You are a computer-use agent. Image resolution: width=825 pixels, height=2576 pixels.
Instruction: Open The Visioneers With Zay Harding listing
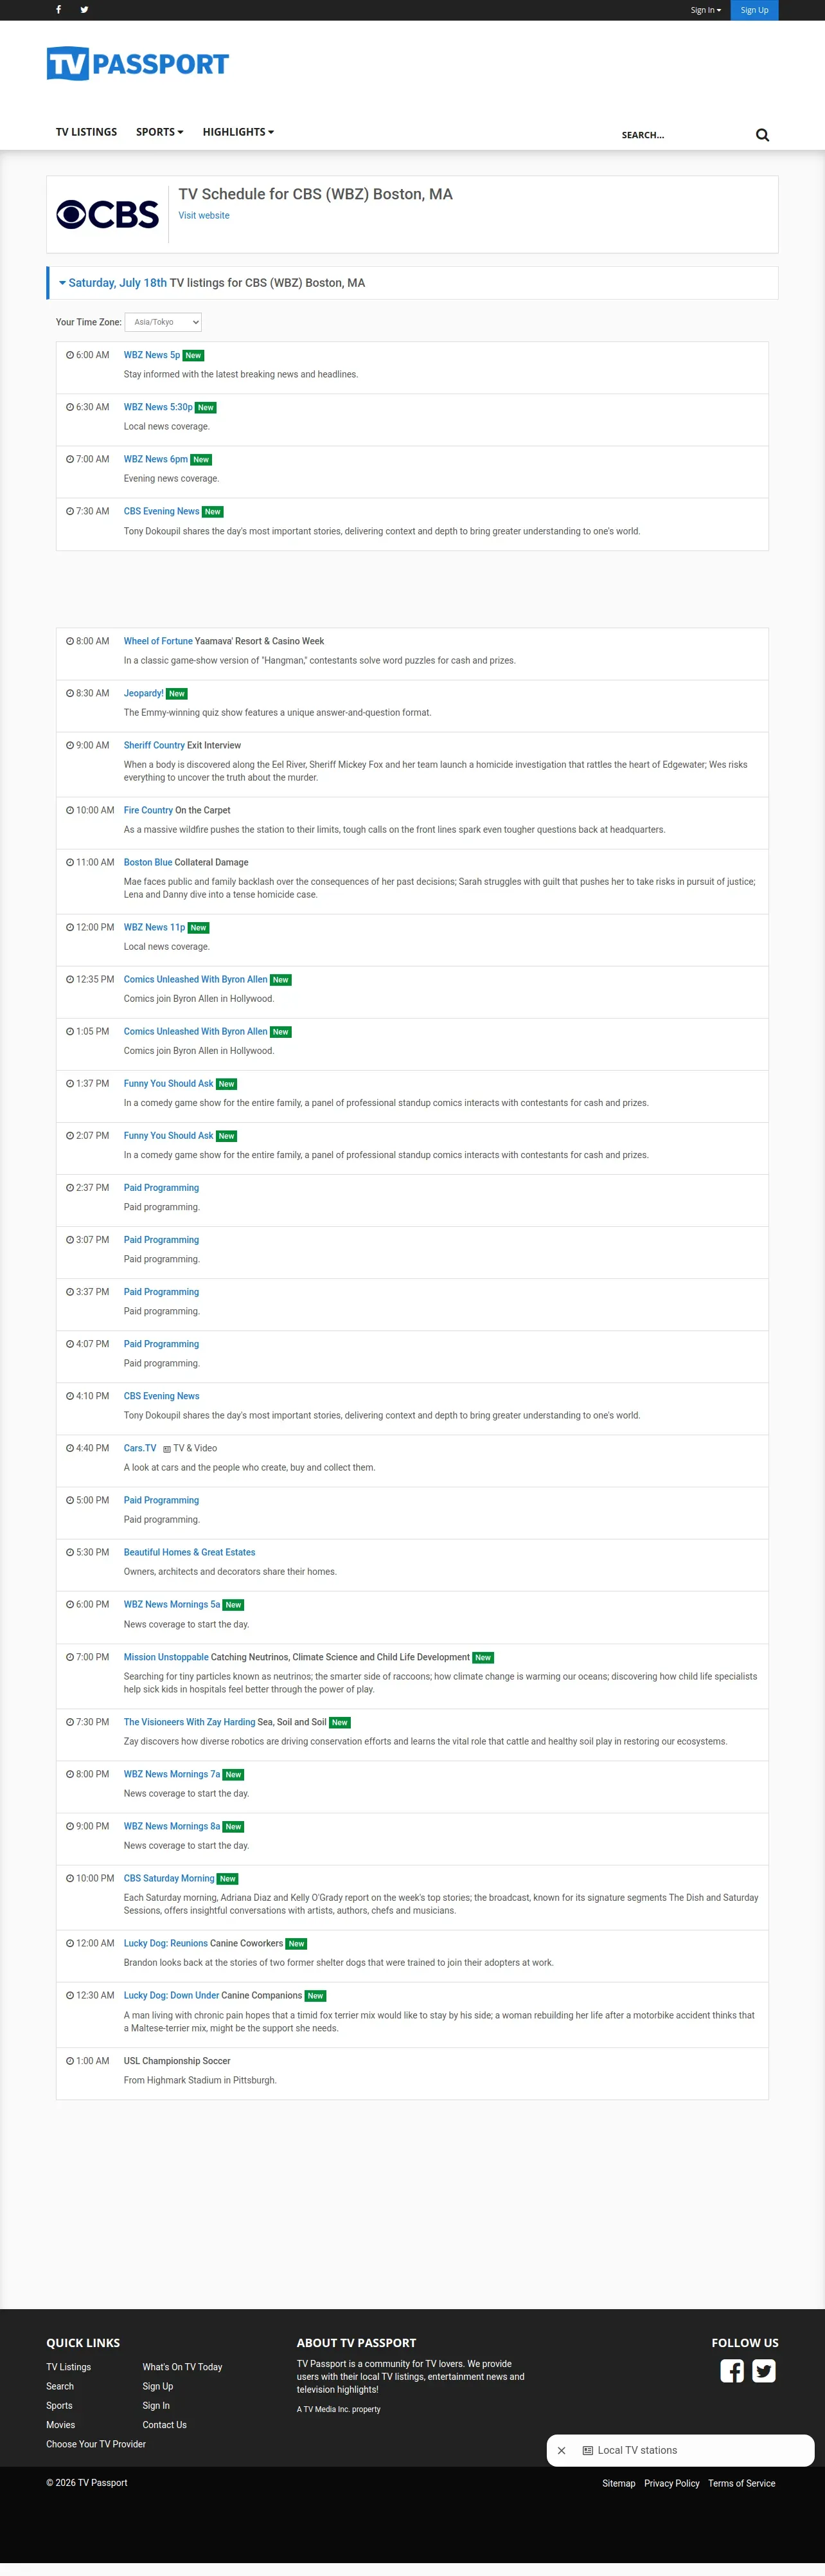pyautogui.click(x=190, y=1722)
